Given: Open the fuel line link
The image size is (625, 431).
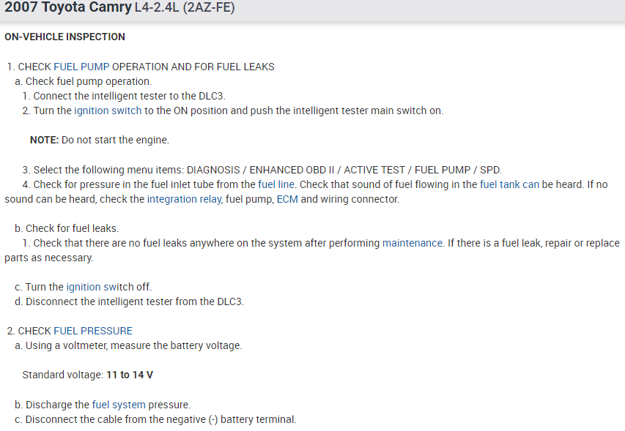Looking at the screenshot, I should [276, 184].
